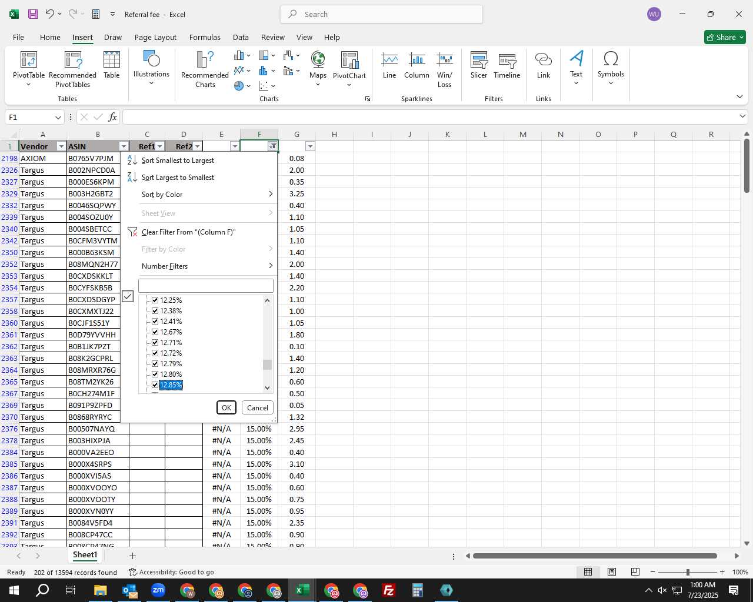Uncheck the 12.80% filter value

pos(155,374)
